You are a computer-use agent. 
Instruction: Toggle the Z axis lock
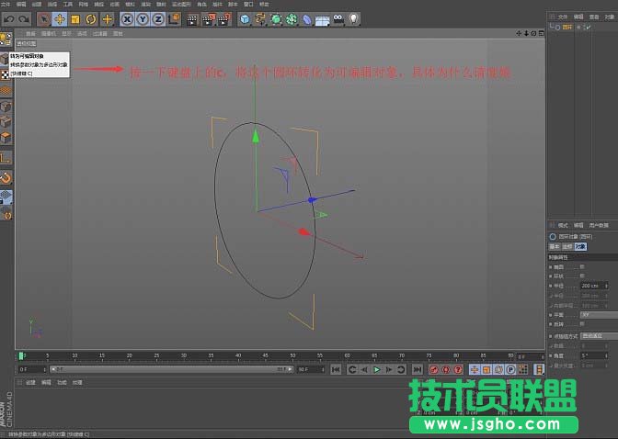pyautogui.click(x=158, y=19)
